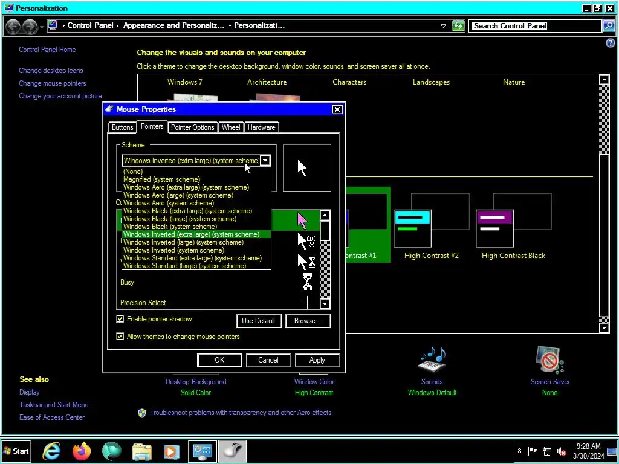Show hidden tray icons arrow

[519, 451]
